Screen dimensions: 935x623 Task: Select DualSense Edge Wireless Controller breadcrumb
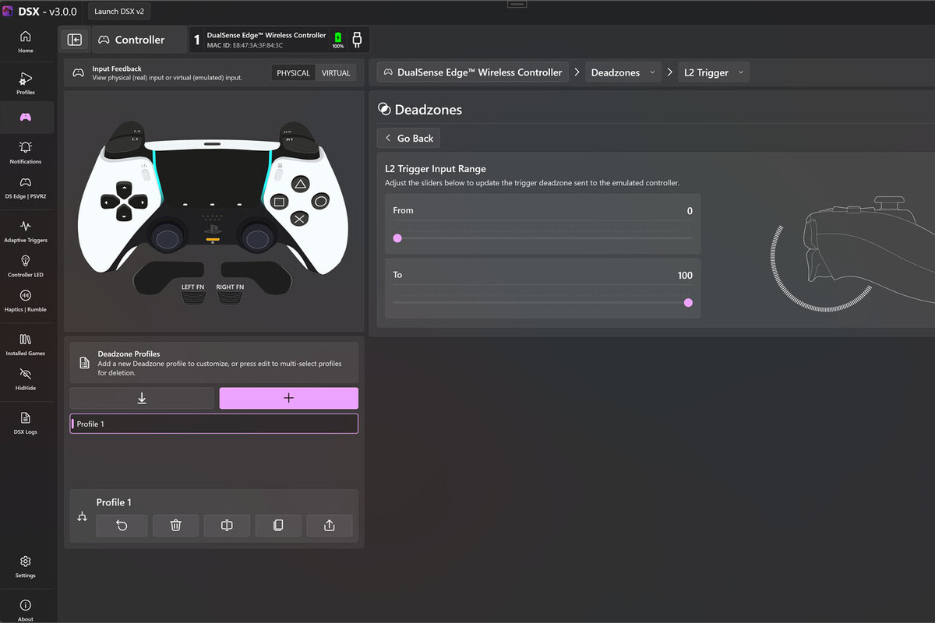click(473, 72)
